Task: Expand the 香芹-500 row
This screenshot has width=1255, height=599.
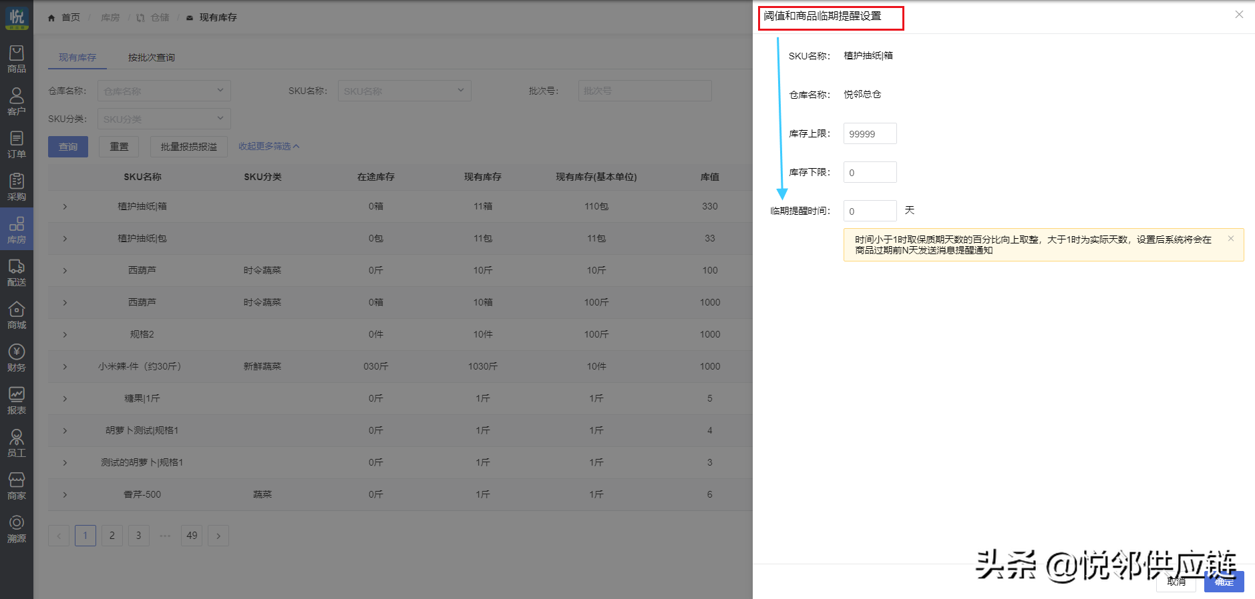Action: click(x=65, y=495)
